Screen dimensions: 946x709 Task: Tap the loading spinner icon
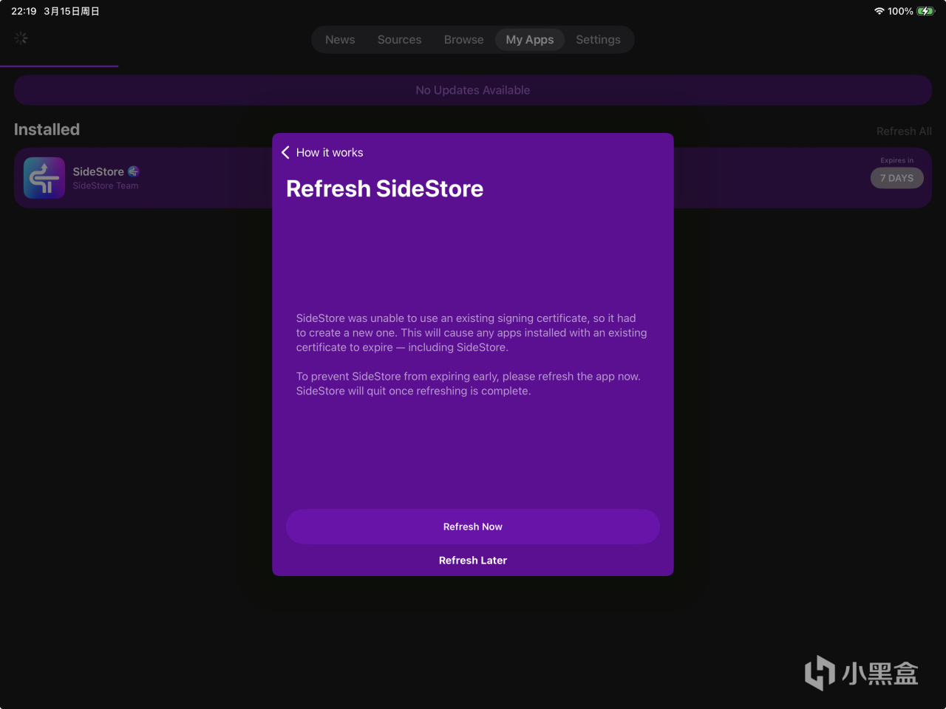pos(21,38)
